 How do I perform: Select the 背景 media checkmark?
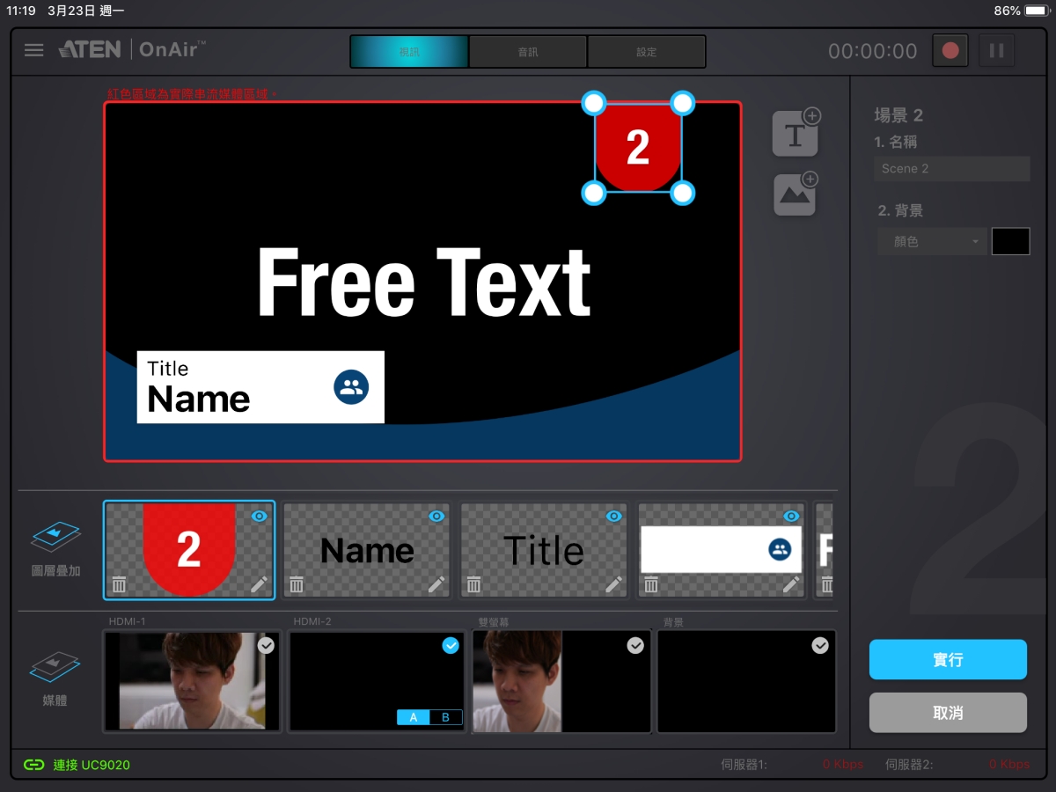coord(820,646)
